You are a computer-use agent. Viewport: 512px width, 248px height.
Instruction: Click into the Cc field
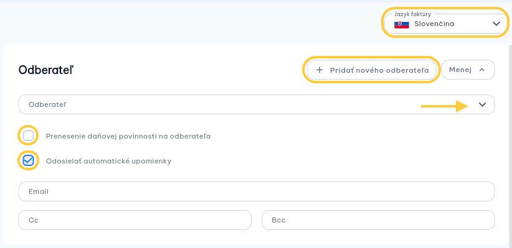coord(135,220)
